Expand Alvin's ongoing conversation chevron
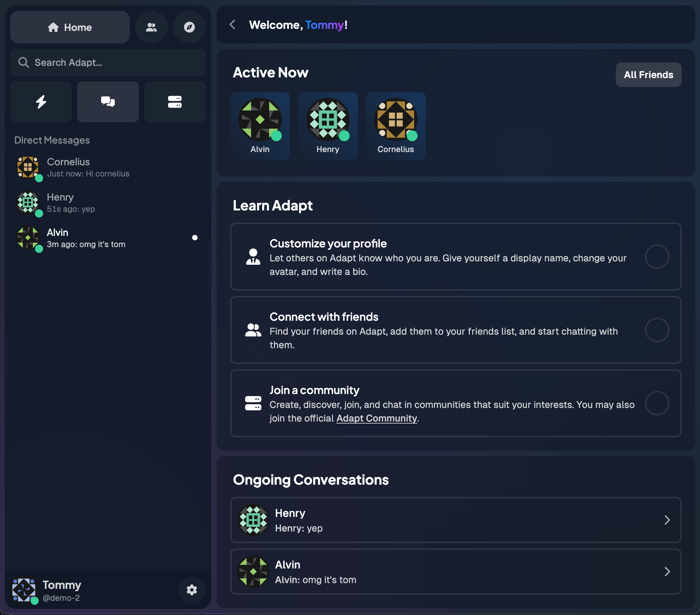Screen dimensions: 700x615 tap(666, 571)
